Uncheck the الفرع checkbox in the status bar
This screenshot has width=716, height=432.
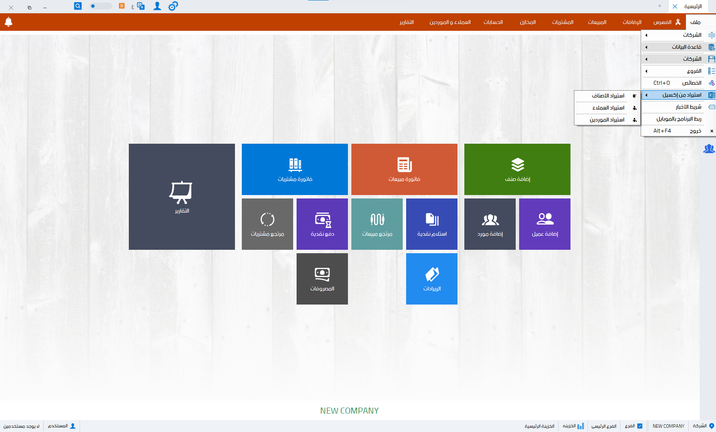[x=639, y=426]
